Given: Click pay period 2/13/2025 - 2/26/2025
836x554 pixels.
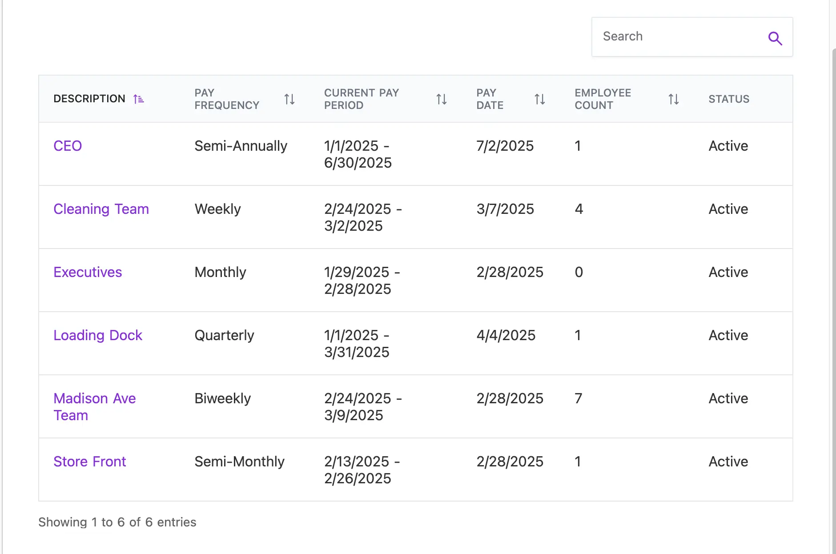Looking at the screenshot, I should [362, 470].
